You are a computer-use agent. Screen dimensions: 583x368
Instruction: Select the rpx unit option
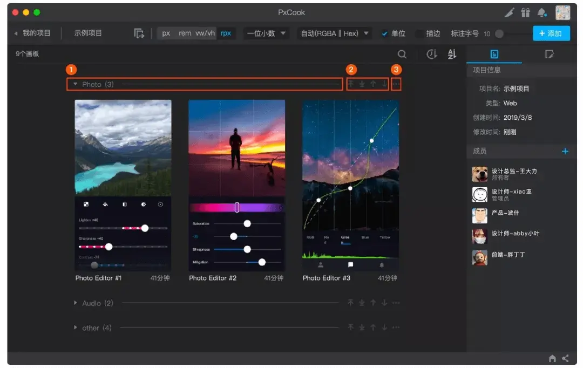click(226, 33)
